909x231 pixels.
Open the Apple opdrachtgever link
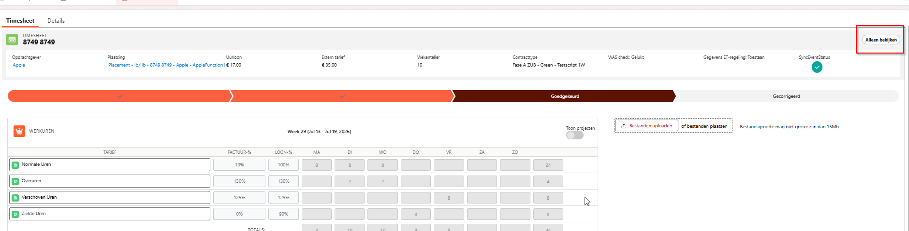pos(19,65)
